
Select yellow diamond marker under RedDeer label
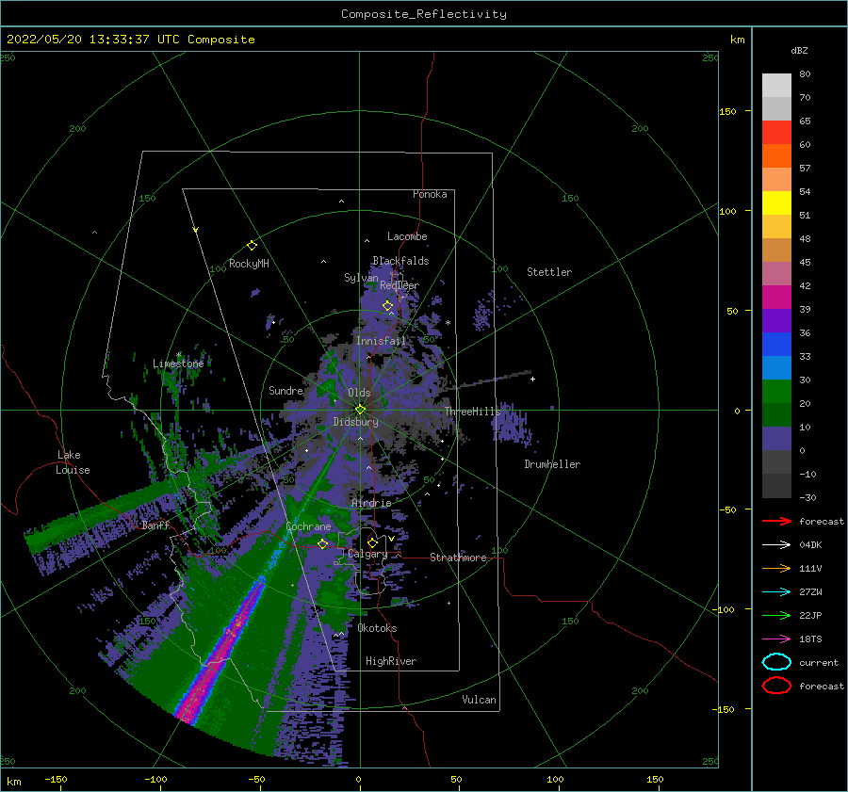pyautogui.click(x=387, y=306)
